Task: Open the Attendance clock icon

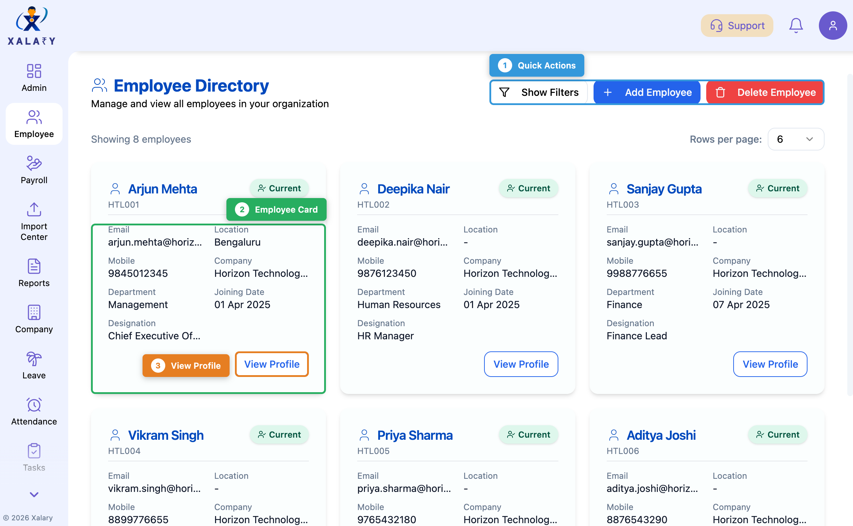Action: click(34, 405)
